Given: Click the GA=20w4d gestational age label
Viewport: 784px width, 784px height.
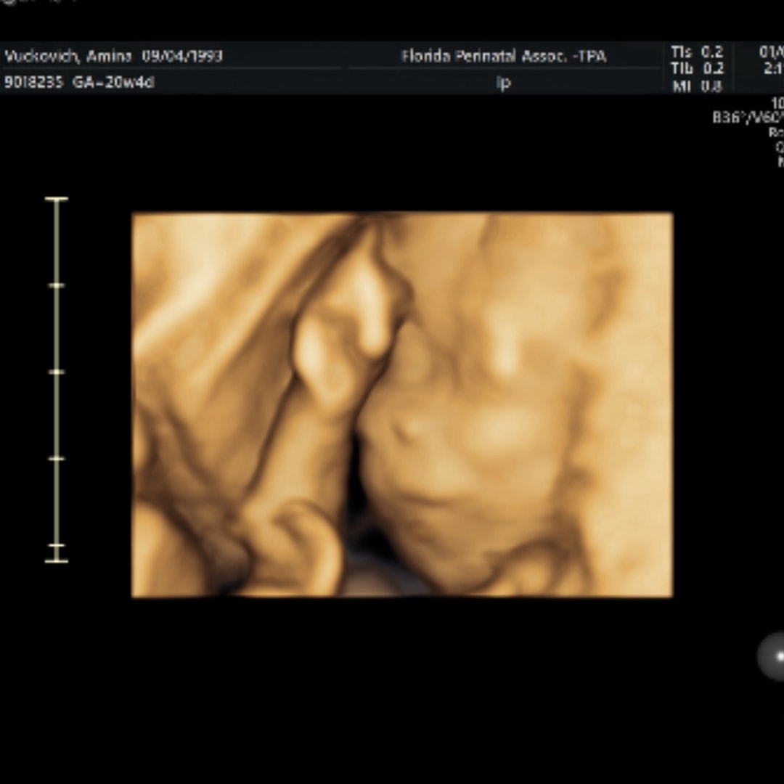Looking at the screenshot, I should coord(113,82).
